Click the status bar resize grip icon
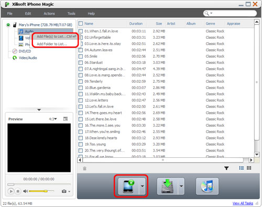Screen dimensions: 262x207 point(257,203)
